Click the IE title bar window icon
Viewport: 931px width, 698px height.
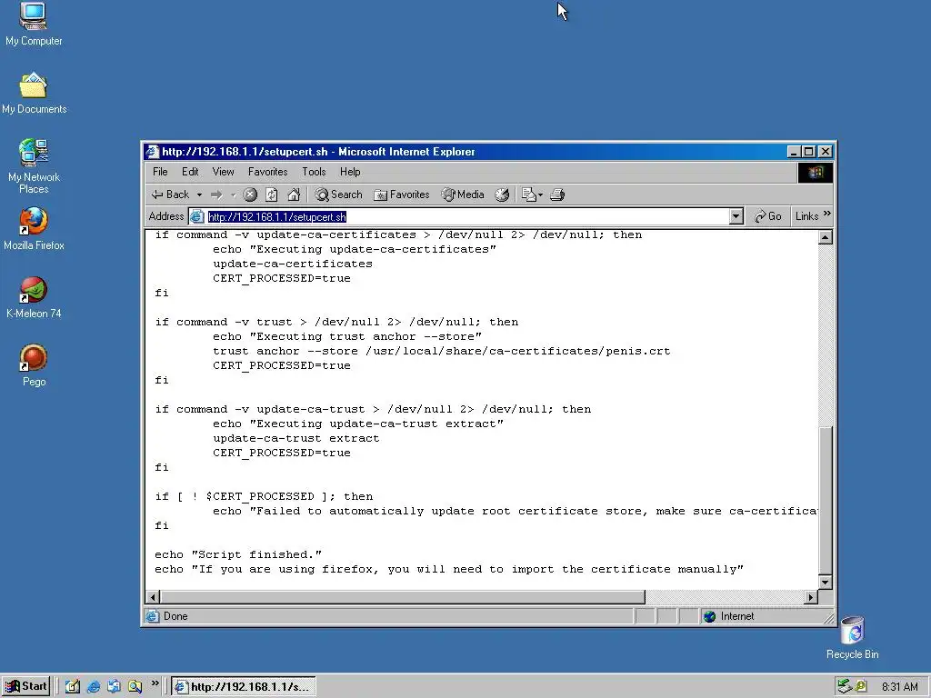[x=153, y=152]
